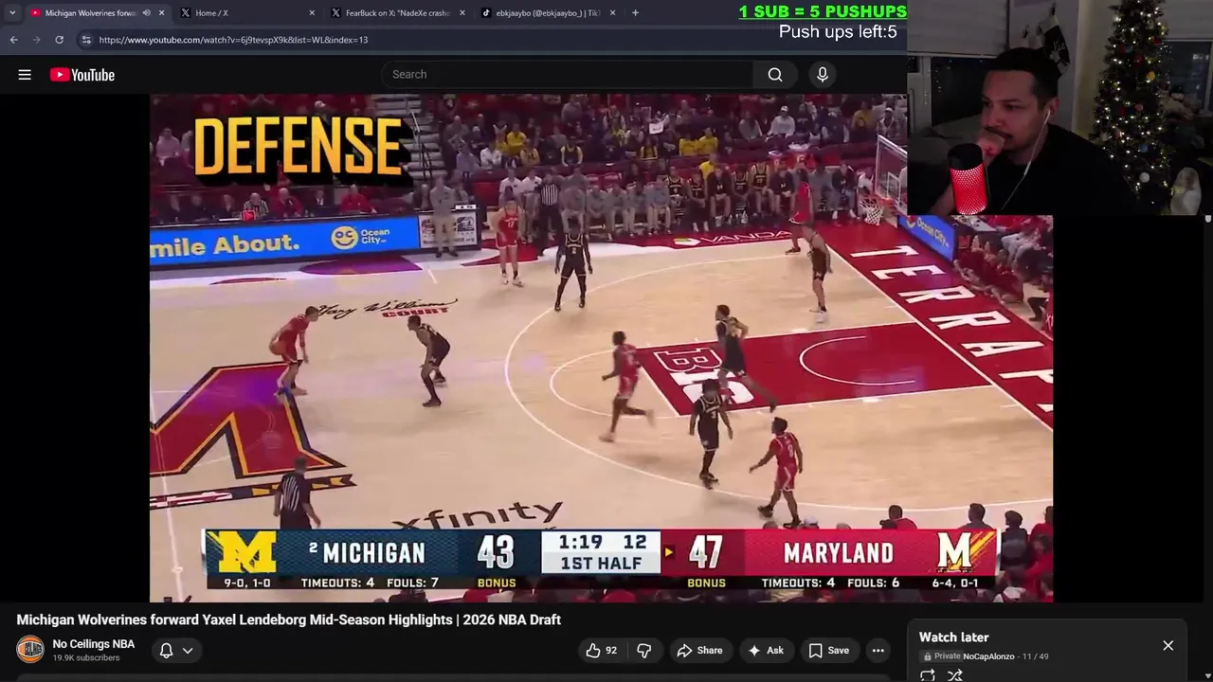Open more actions three-dot menu

click(878, 650)
